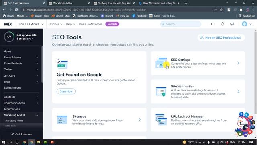Screen dimensions: 257x145
Task: Open the user profile avatar
Action: pos(245,24)
